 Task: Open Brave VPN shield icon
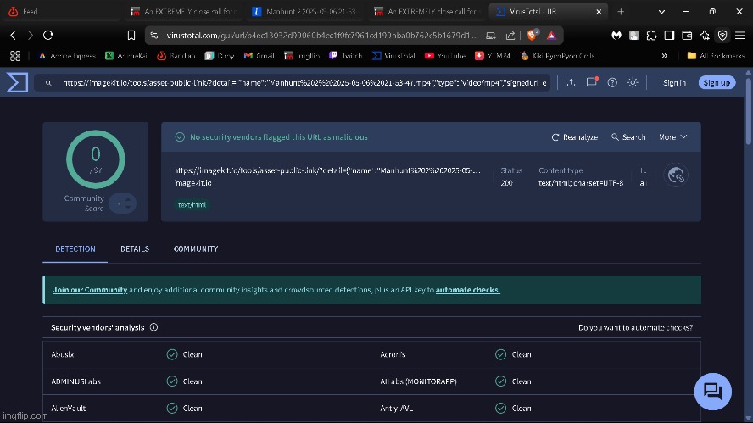pos(722,35)
